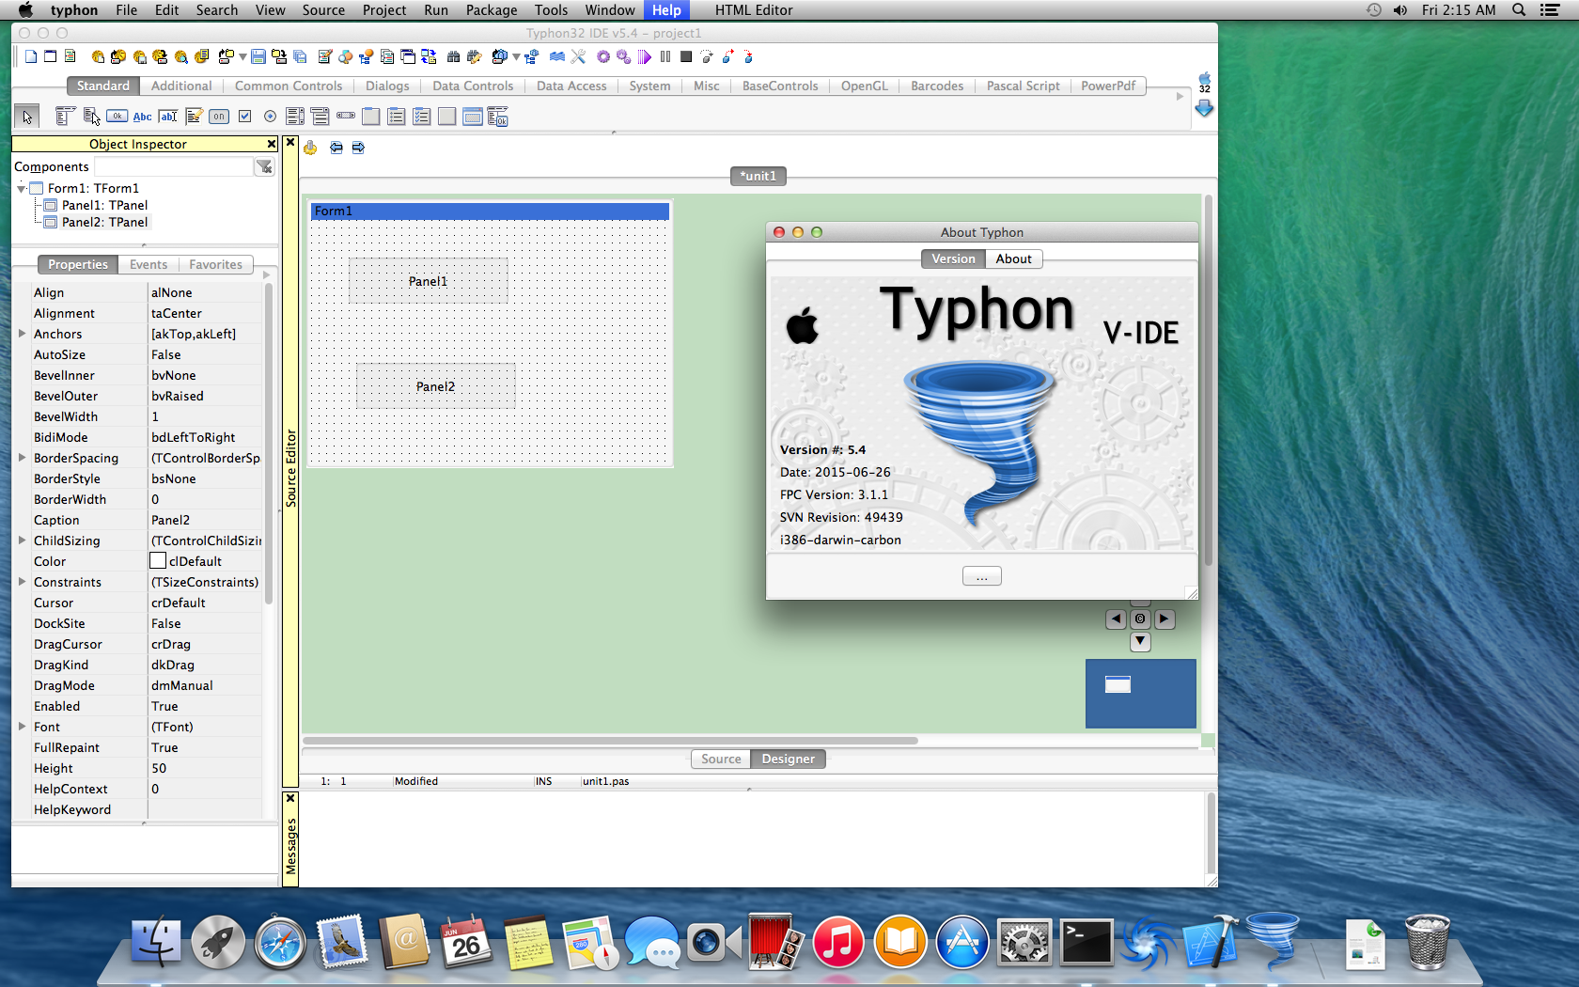Click the clDefault color swatch
The height and width of the screenshot is (987, 1579).
158,561
